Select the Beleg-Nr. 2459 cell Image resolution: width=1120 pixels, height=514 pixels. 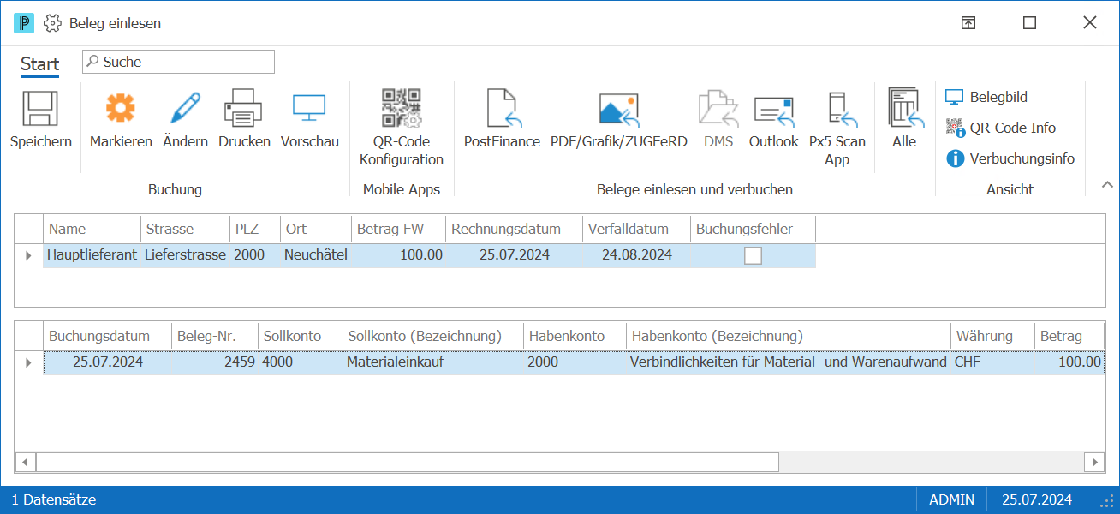click(x=215, y=362)
